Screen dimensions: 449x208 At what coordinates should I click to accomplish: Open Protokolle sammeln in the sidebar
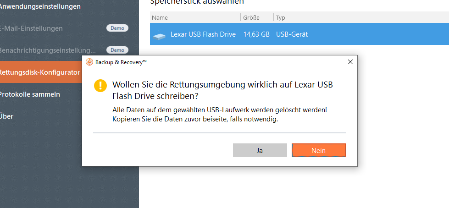pos(30,94)
